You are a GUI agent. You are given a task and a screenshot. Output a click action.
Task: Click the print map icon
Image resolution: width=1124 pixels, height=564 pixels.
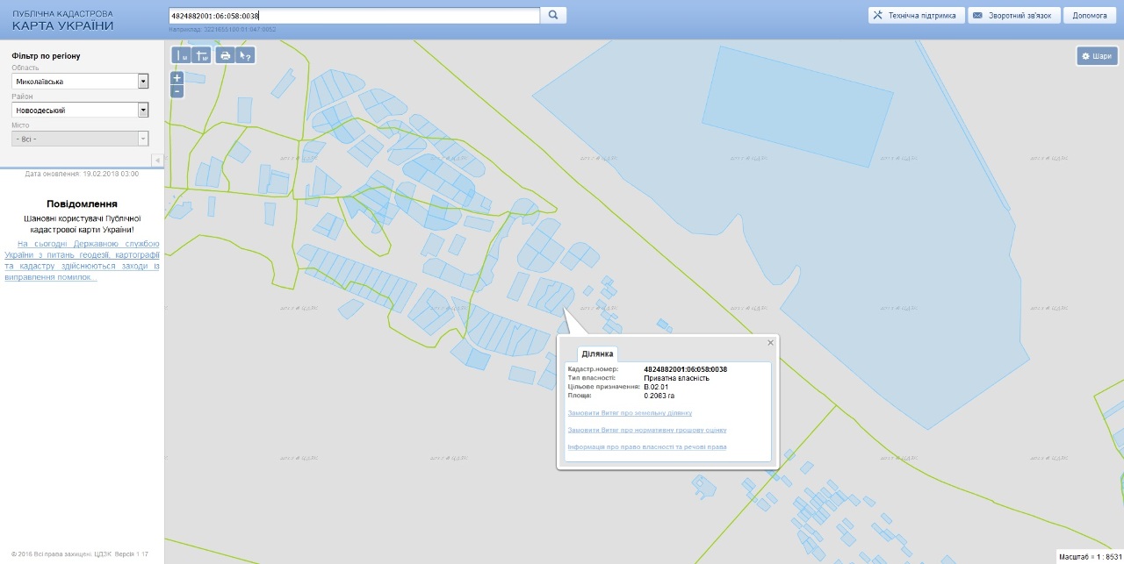pos(225,55)
